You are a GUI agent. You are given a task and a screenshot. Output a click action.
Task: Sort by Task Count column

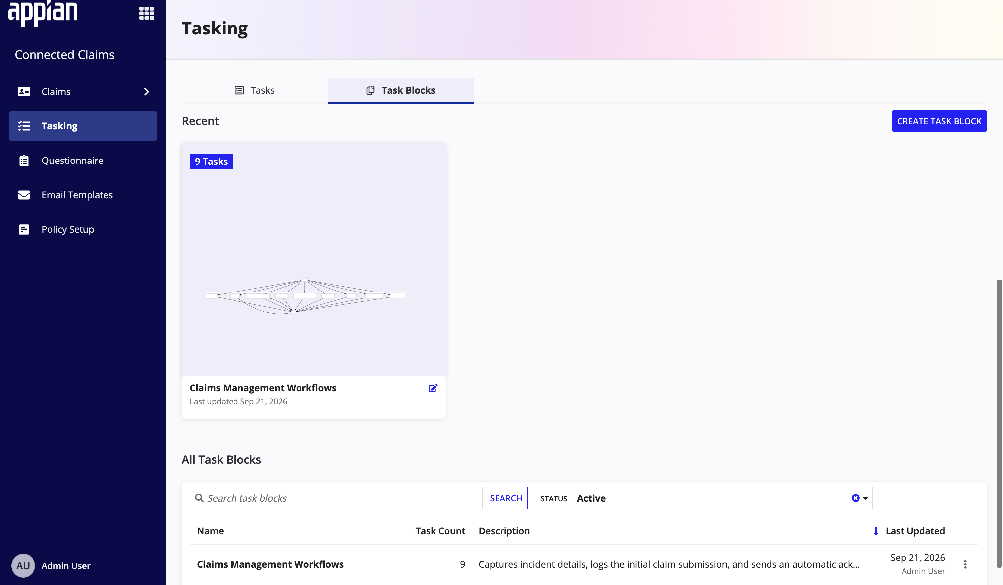(x=440, y=531)
